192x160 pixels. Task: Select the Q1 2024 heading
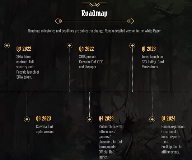(168, 119)
